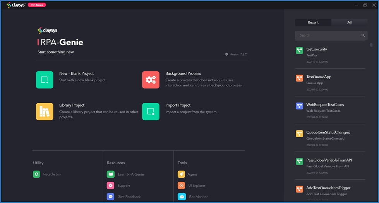Open the Background Process gear icon

click(x=151, y=80)
